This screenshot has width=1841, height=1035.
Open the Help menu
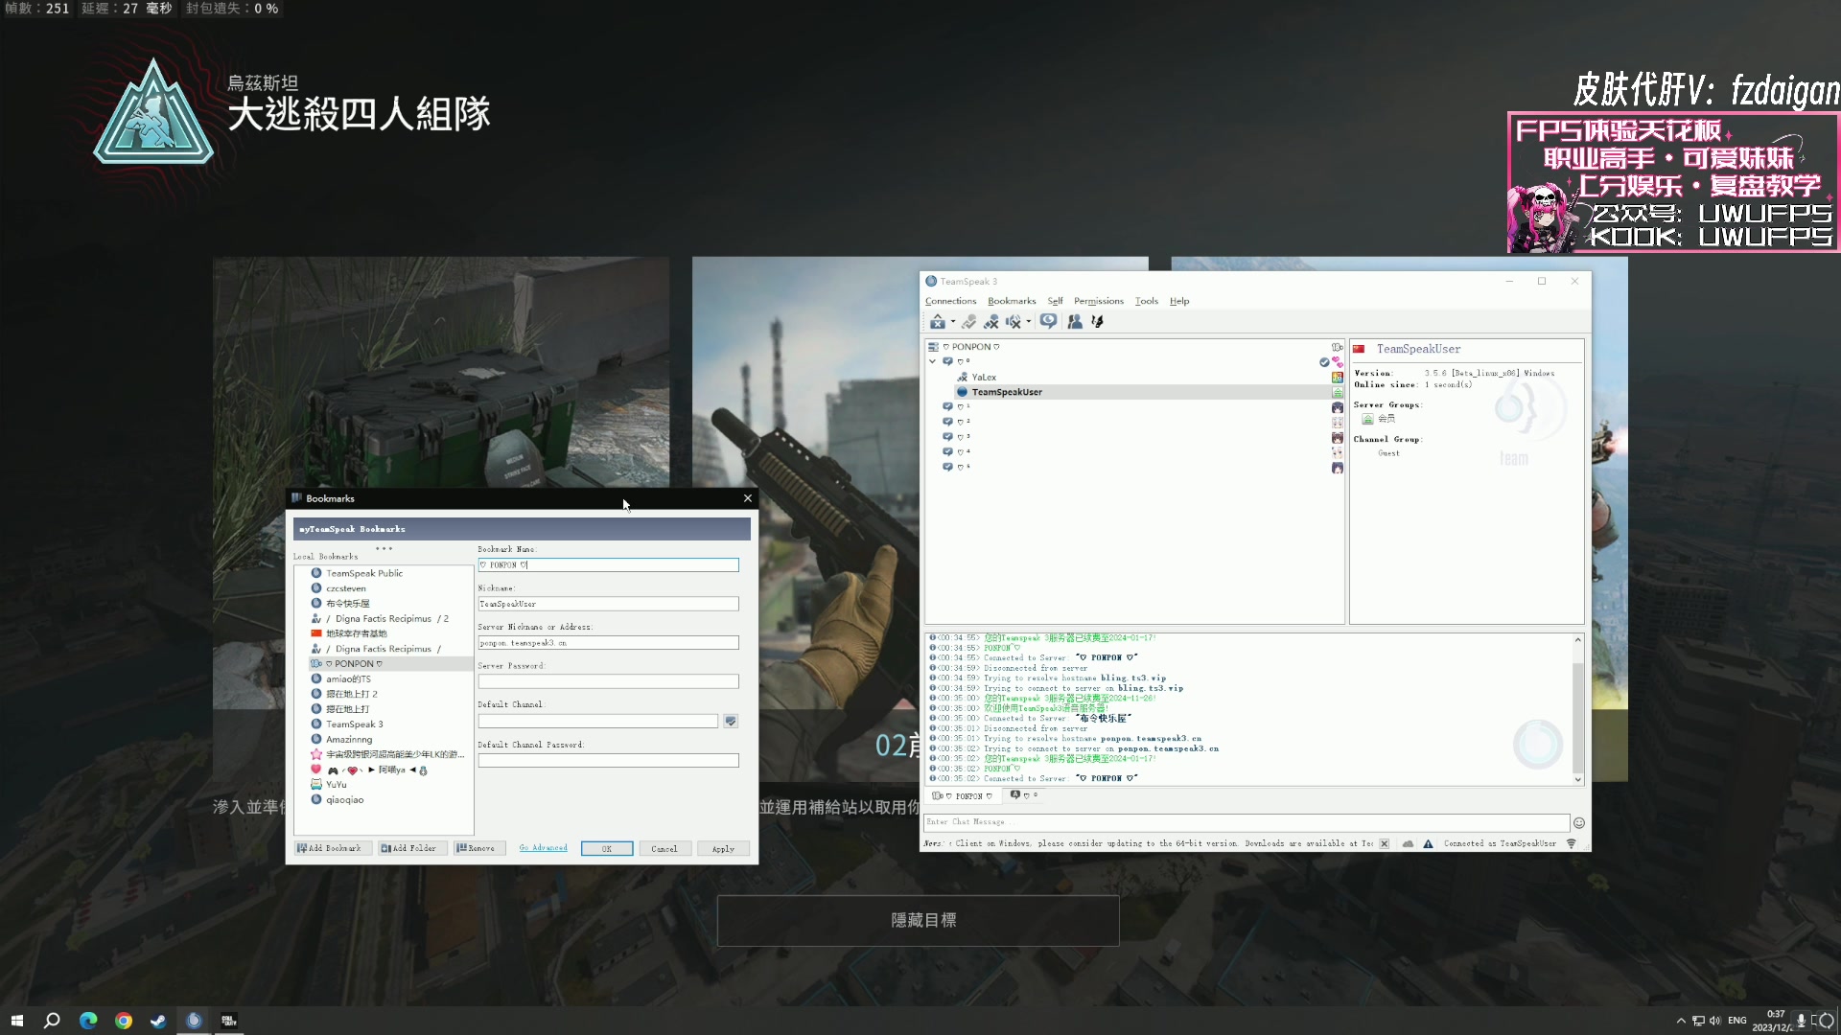(1178, 301)
